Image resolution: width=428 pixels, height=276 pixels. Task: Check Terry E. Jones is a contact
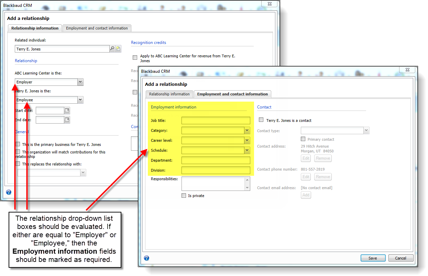261,120
